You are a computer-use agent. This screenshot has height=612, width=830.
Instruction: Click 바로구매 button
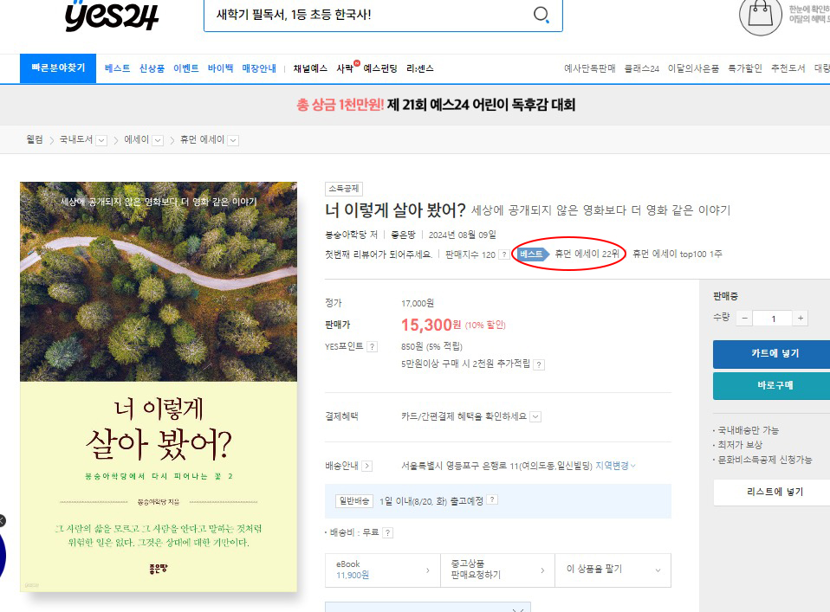(775, 385)
